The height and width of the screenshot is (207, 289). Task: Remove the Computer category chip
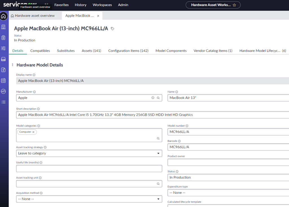click(33, 132)
